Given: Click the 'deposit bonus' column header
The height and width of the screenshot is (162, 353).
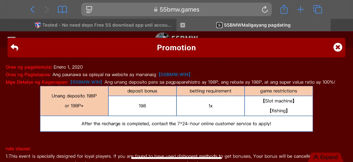Looking at the screenshot, I should 142,91.
